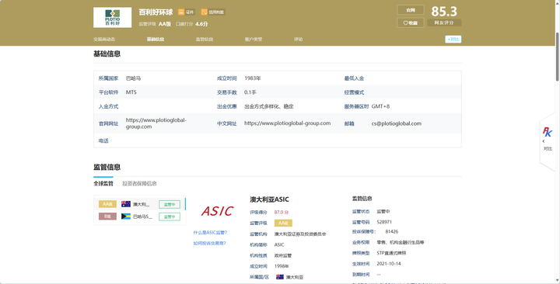Click the heart 收藏 favorite icon
This screenshot has height=284, width=560.
click(x=406, y=23)
